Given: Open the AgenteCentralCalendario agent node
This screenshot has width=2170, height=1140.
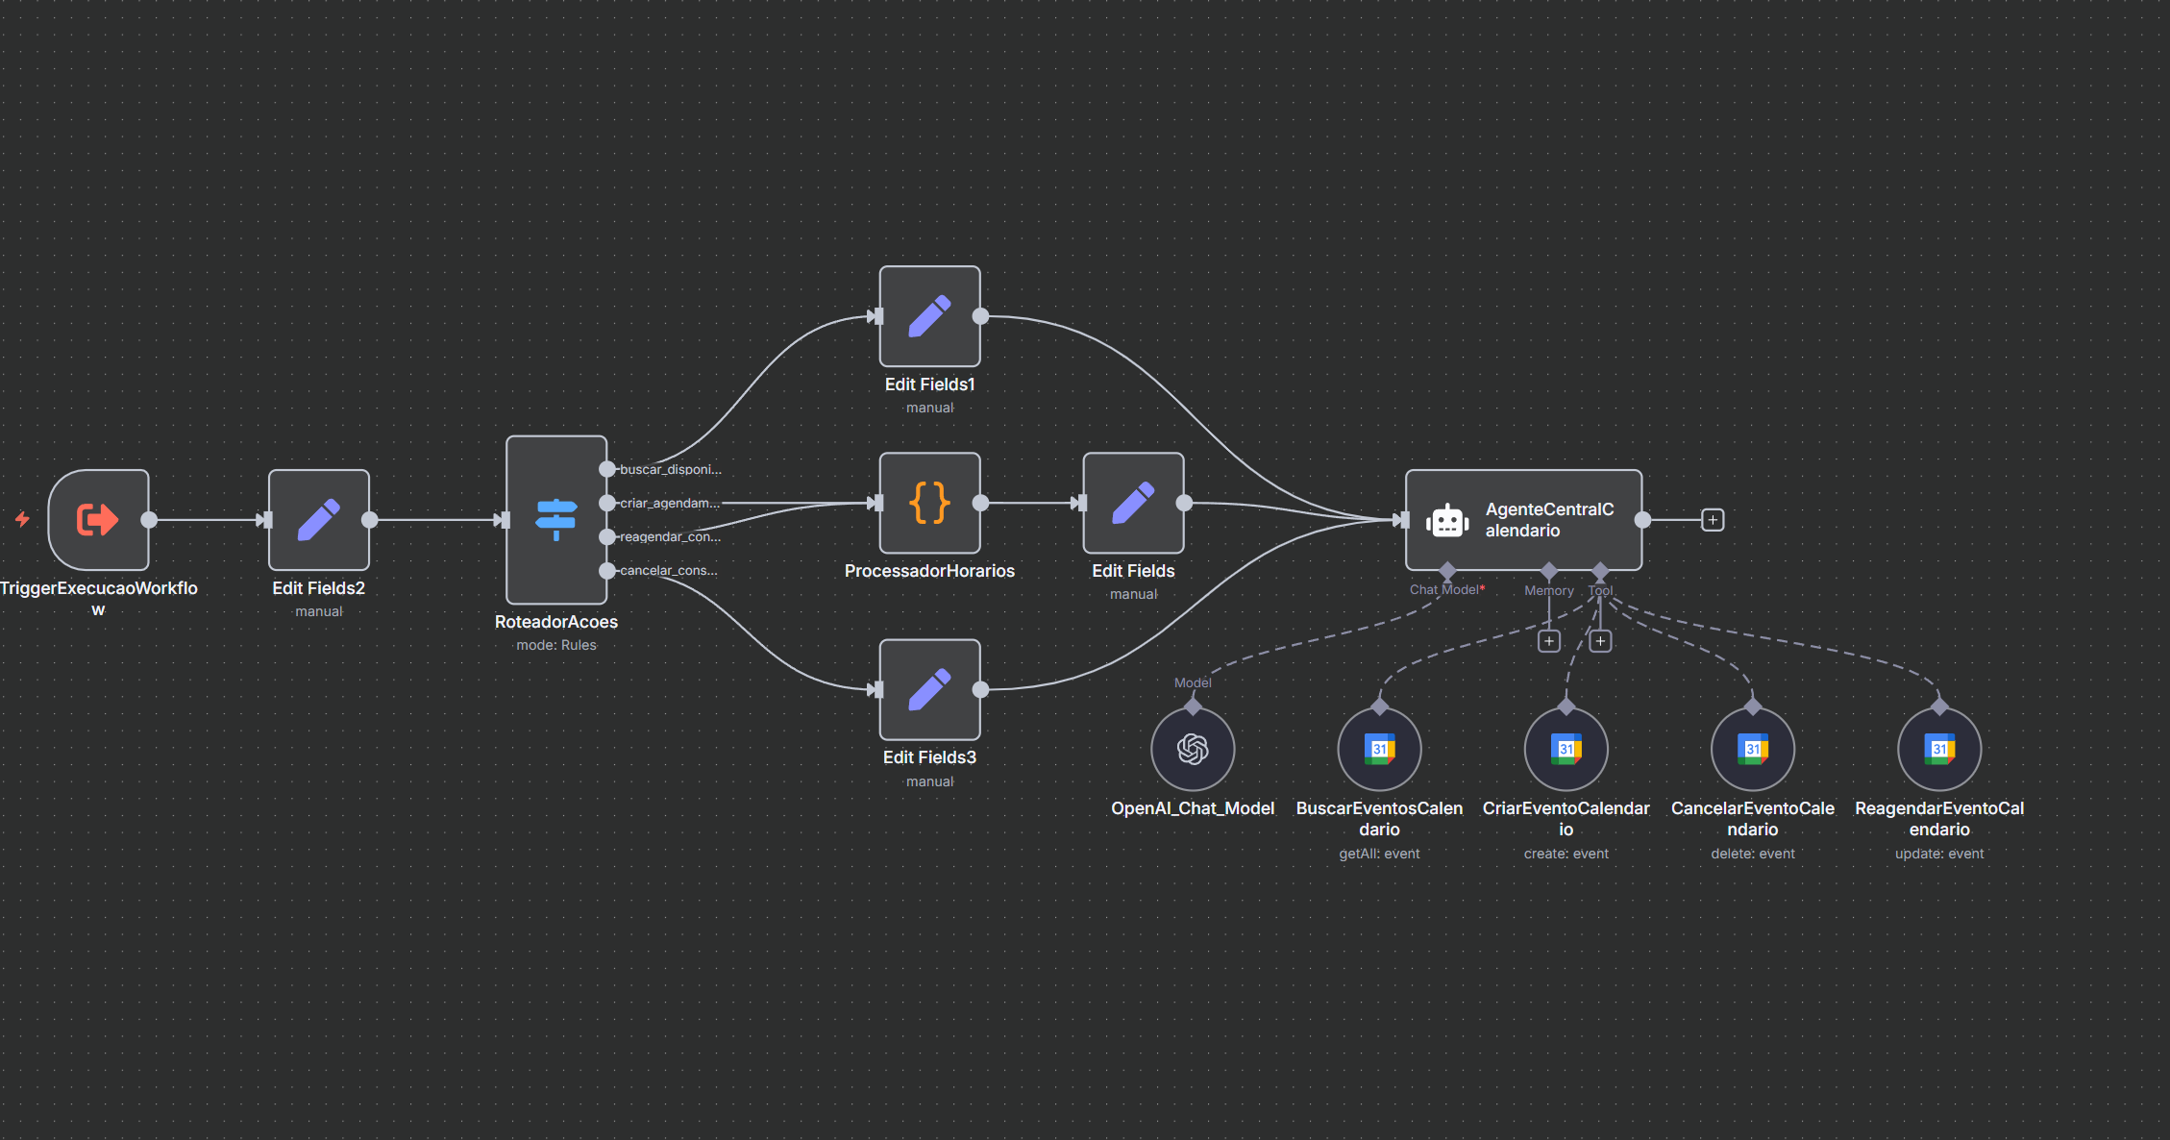Looking at the screenshot, I should (1523, 520).
